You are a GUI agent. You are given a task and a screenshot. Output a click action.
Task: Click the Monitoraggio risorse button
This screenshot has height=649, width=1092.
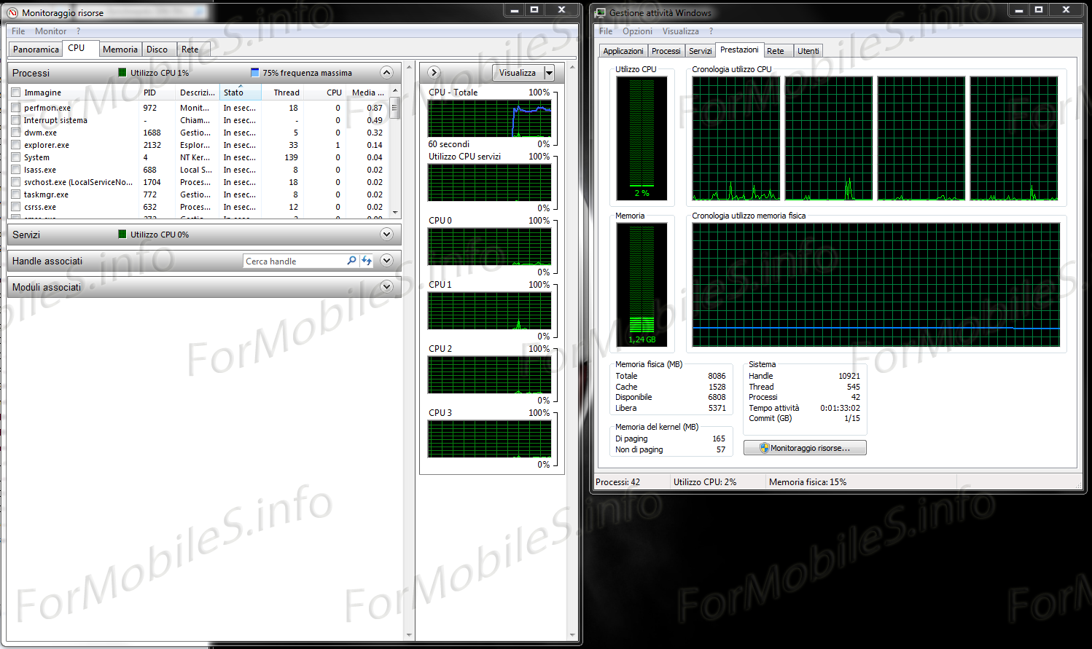805,448
